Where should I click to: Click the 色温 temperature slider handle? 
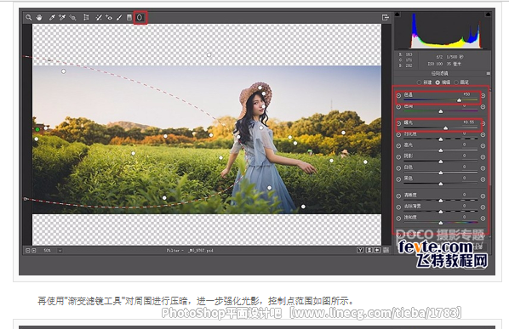pyautogui.click(x=459, y=100)
